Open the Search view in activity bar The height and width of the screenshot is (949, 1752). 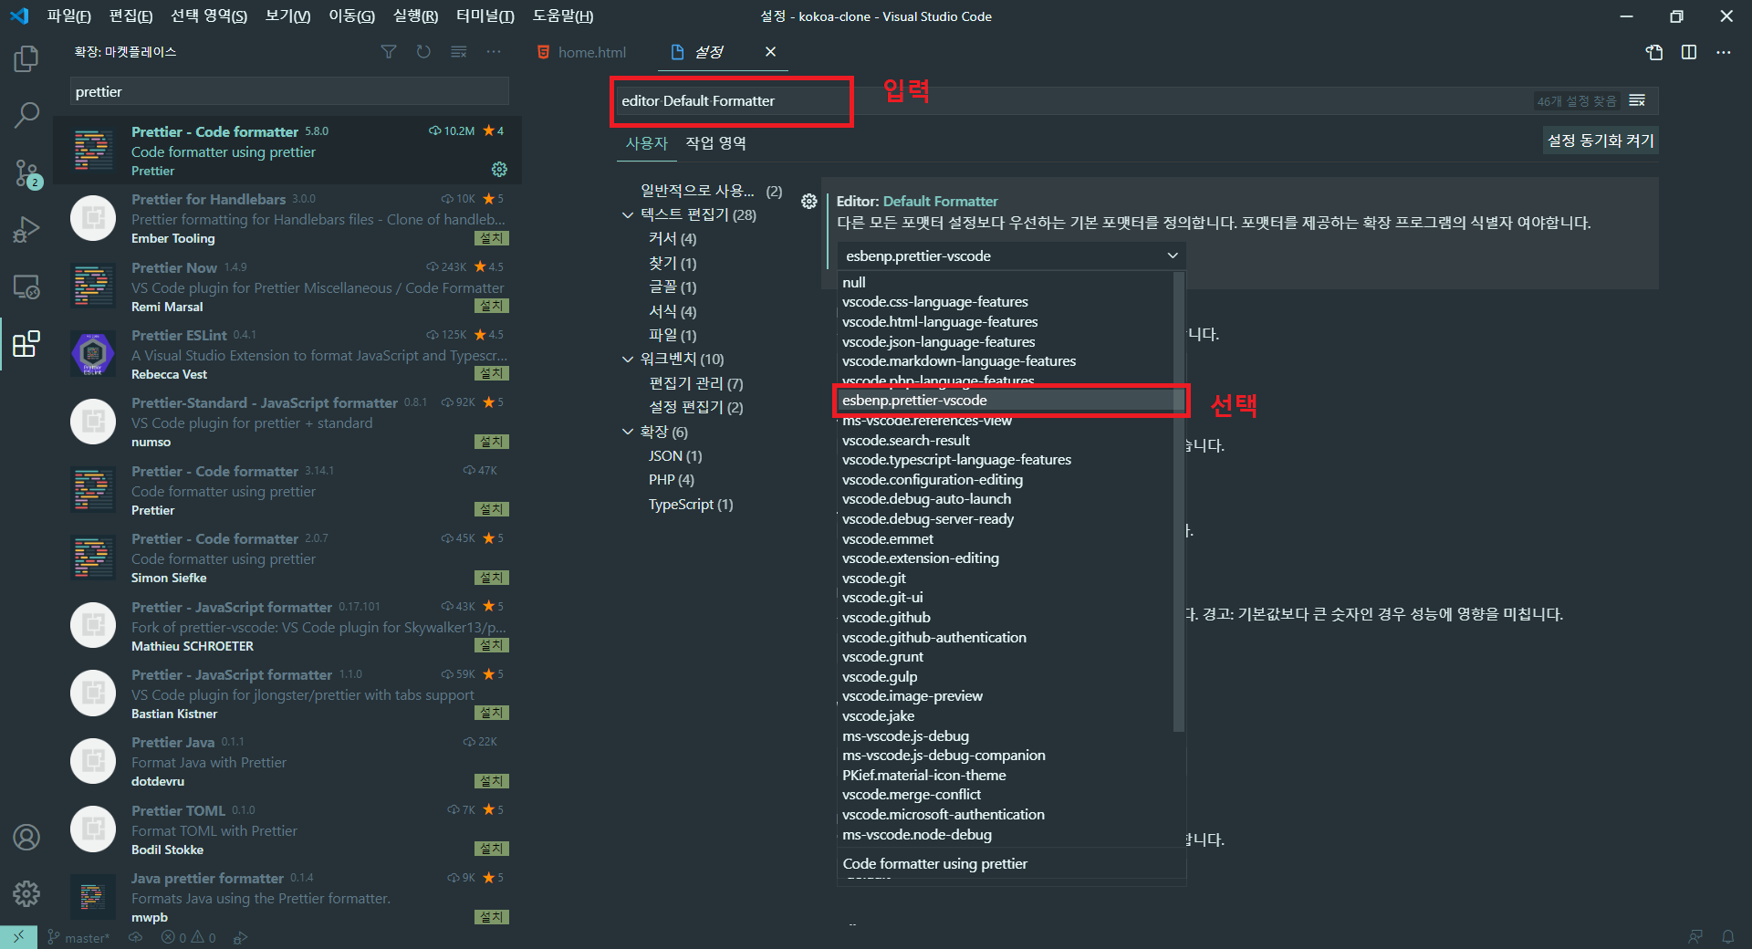(26, 115)
